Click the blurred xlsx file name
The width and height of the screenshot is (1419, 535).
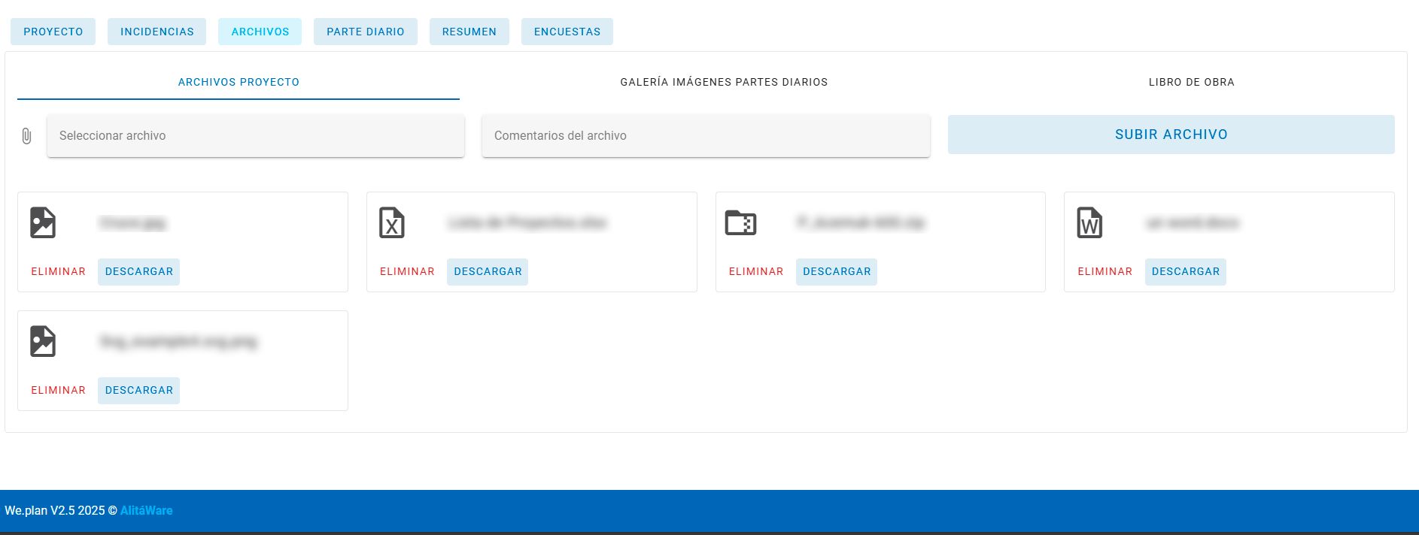(527, 222)
